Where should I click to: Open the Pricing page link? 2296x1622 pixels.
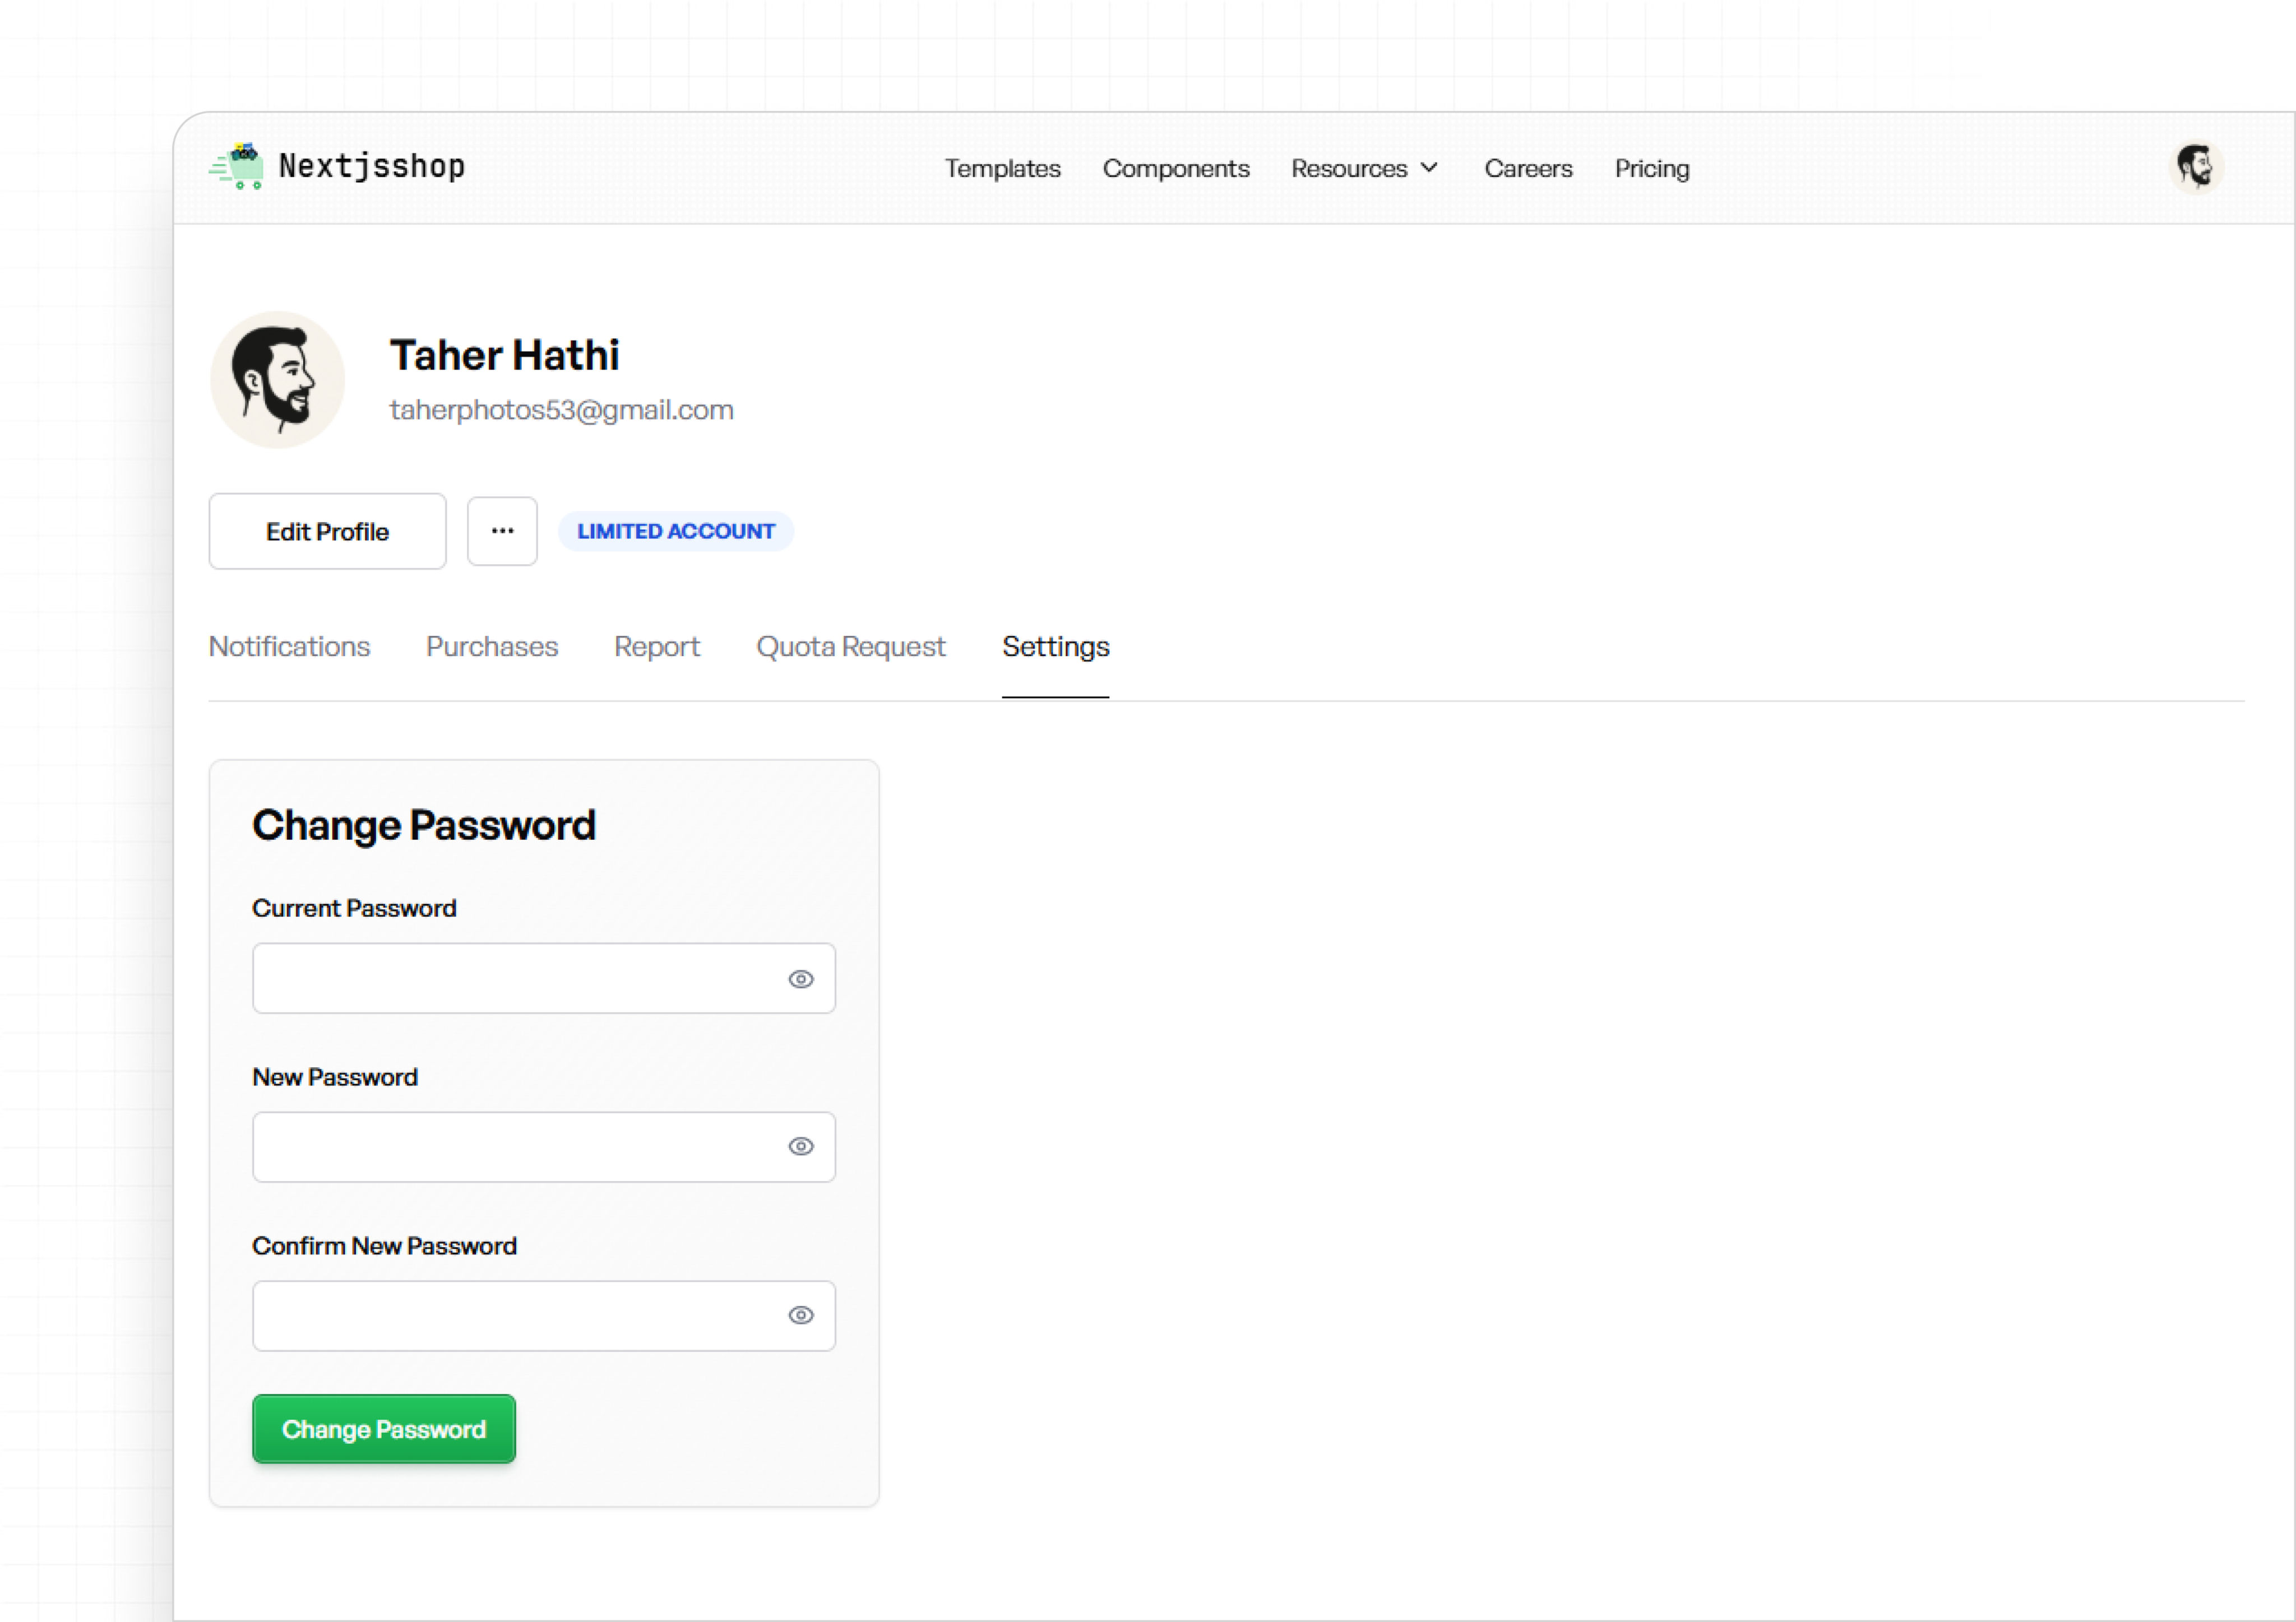(1652, 169)
